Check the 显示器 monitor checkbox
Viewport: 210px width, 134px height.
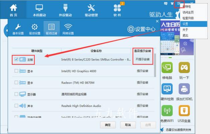pyautogui.click(x=16, y=94)
